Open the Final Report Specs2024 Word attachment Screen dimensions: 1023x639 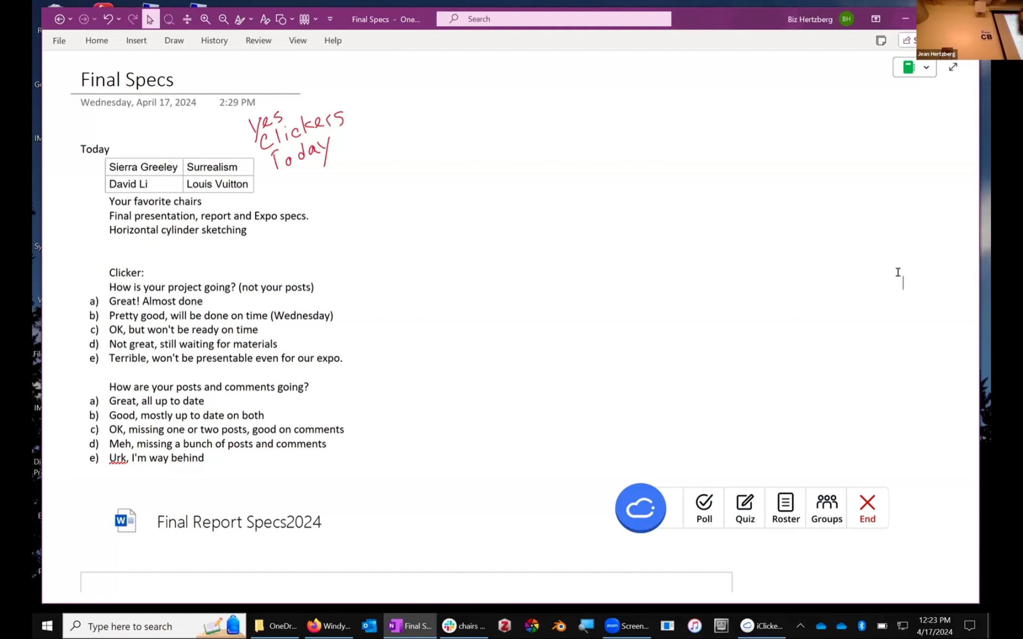point(218,521)
